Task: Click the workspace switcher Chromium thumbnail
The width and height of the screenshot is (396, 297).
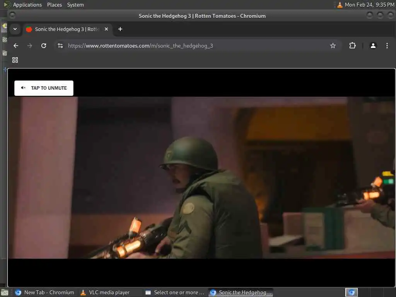Action: tap(352, 292)
